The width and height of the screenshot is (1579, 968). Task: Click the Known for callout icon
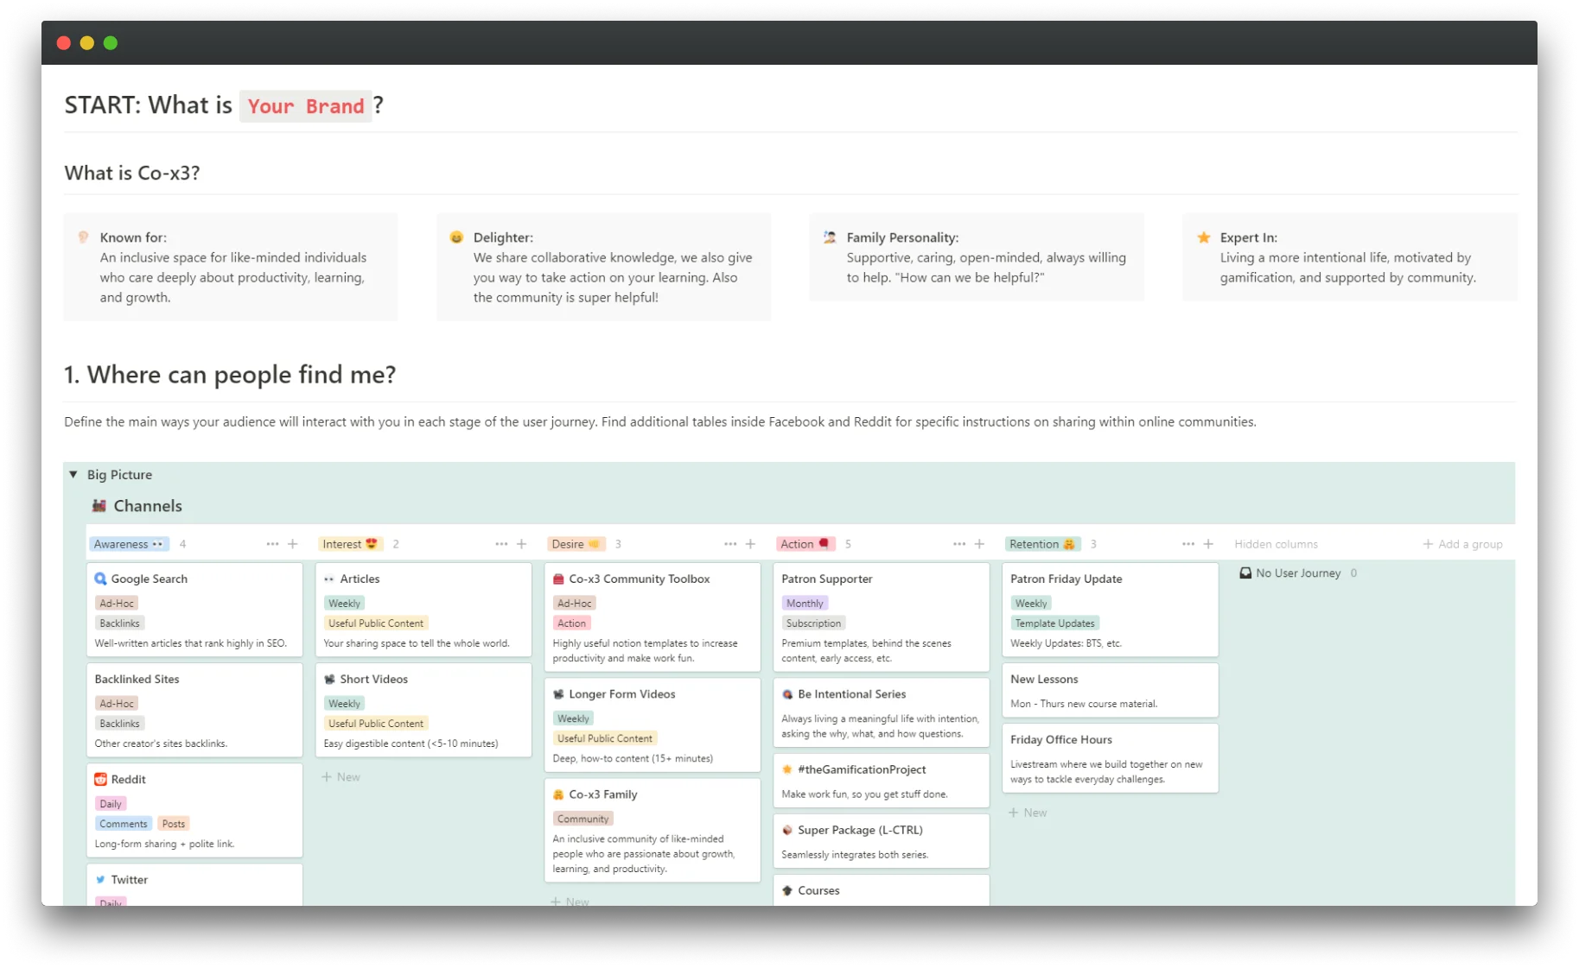(83, 237)
